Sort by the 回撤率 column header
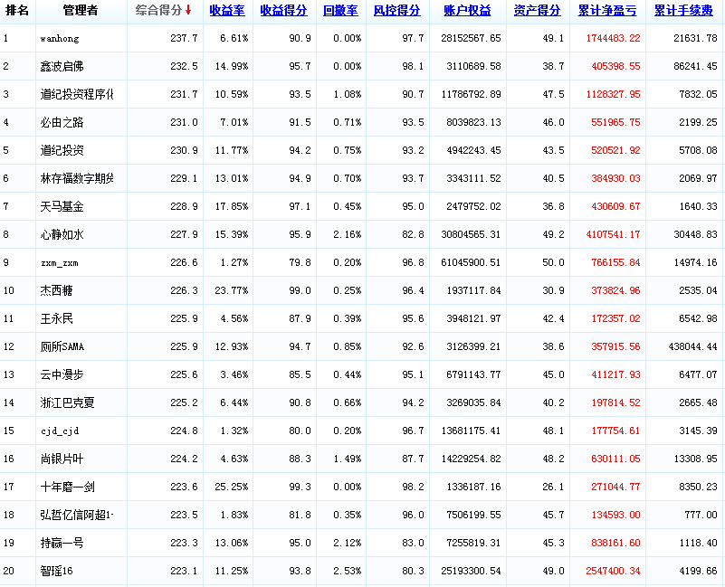Image resolution: width=725 pixels, height=587 pixels. click(340, 11)
